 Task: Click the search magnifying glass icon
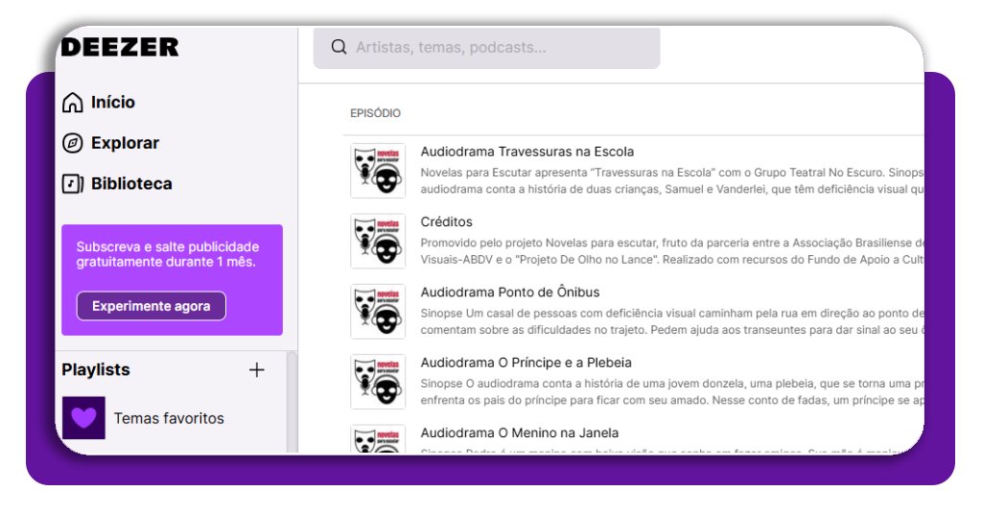tap(339, 47)
